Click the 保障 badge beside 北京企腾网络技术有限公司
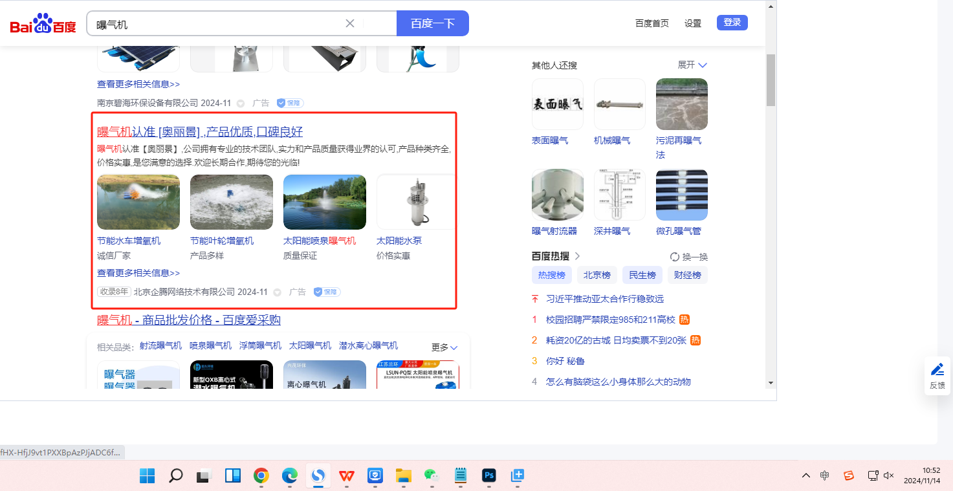Image resolution: width=953 pixels, height=491 pixels. click(x=327, y=292)
